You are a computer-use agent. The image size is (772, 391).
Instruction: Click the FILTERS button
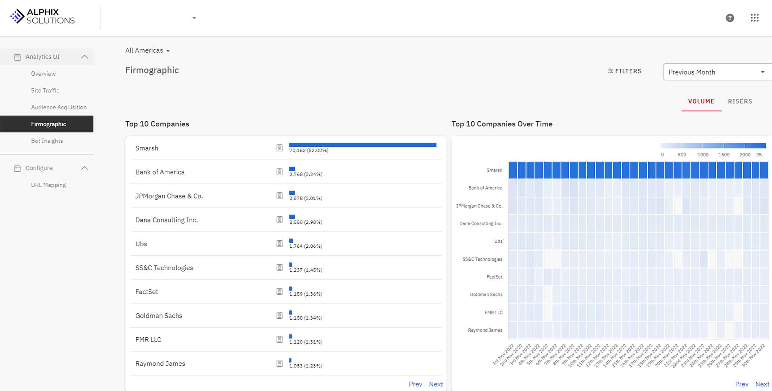[x=625, y=71]
